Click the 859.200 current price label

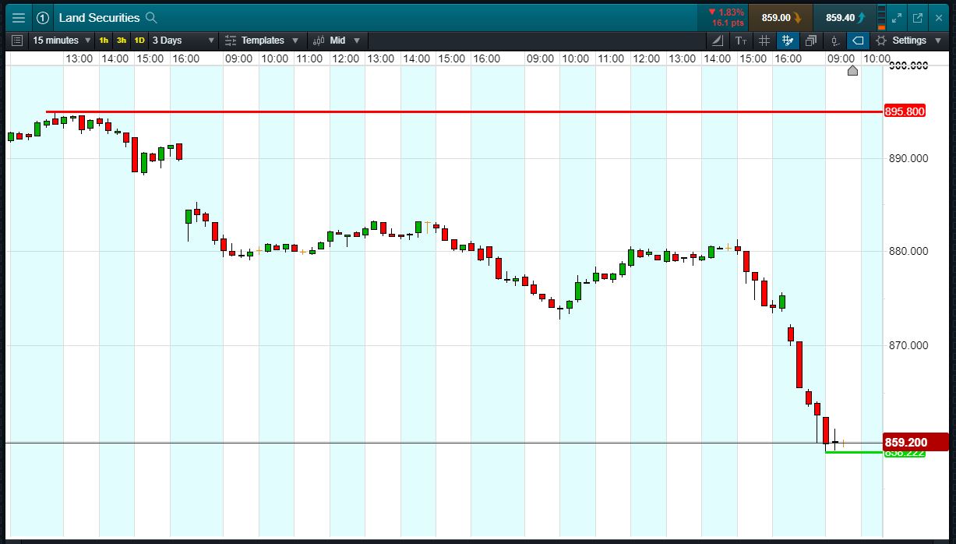click(x=915, y=442)
